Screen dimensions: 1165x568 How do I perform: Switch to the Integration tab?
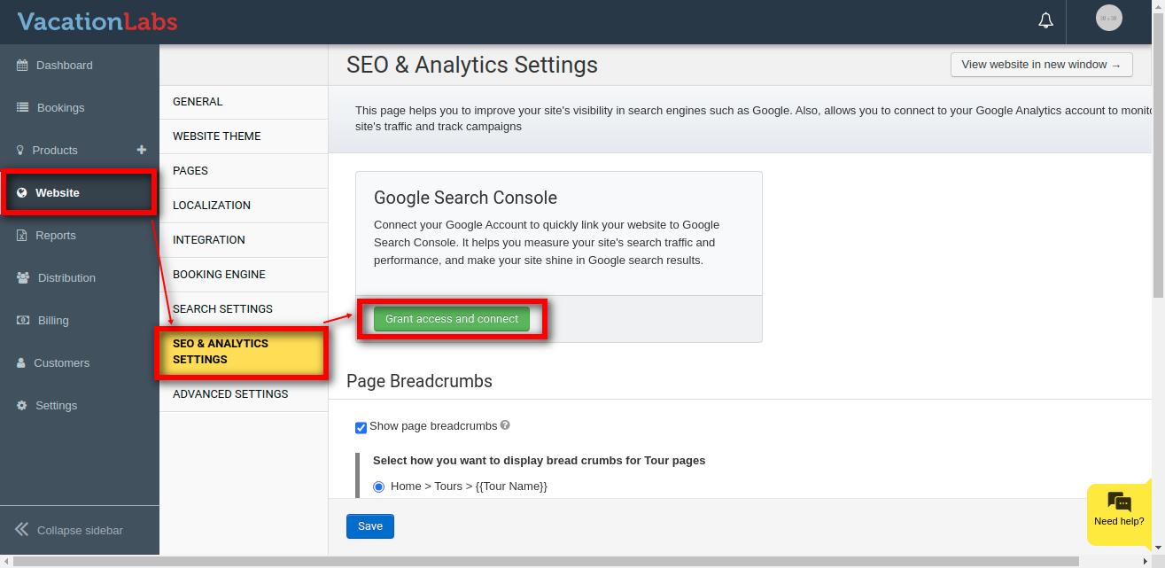click(209, 239)
